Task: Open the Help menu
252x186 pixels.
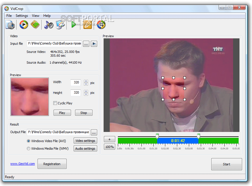Action: 47,16
